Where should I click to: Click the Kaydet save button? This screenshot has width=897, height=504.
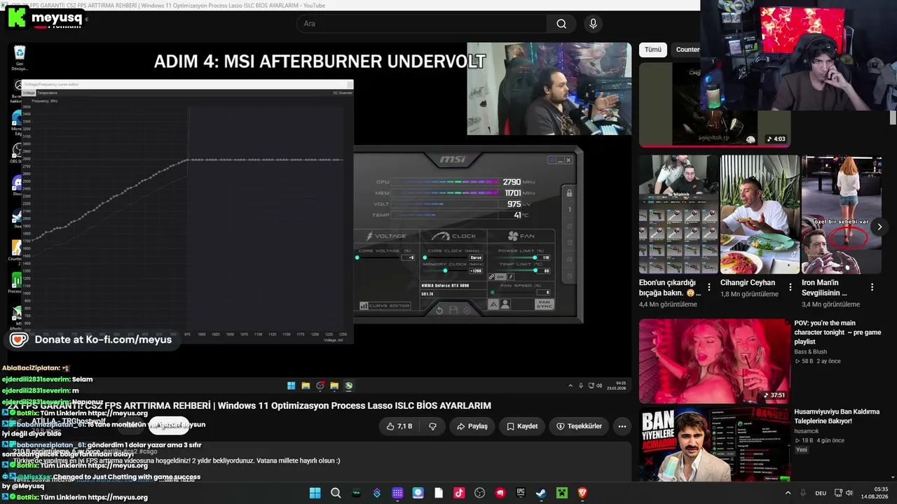pos(522,426)
